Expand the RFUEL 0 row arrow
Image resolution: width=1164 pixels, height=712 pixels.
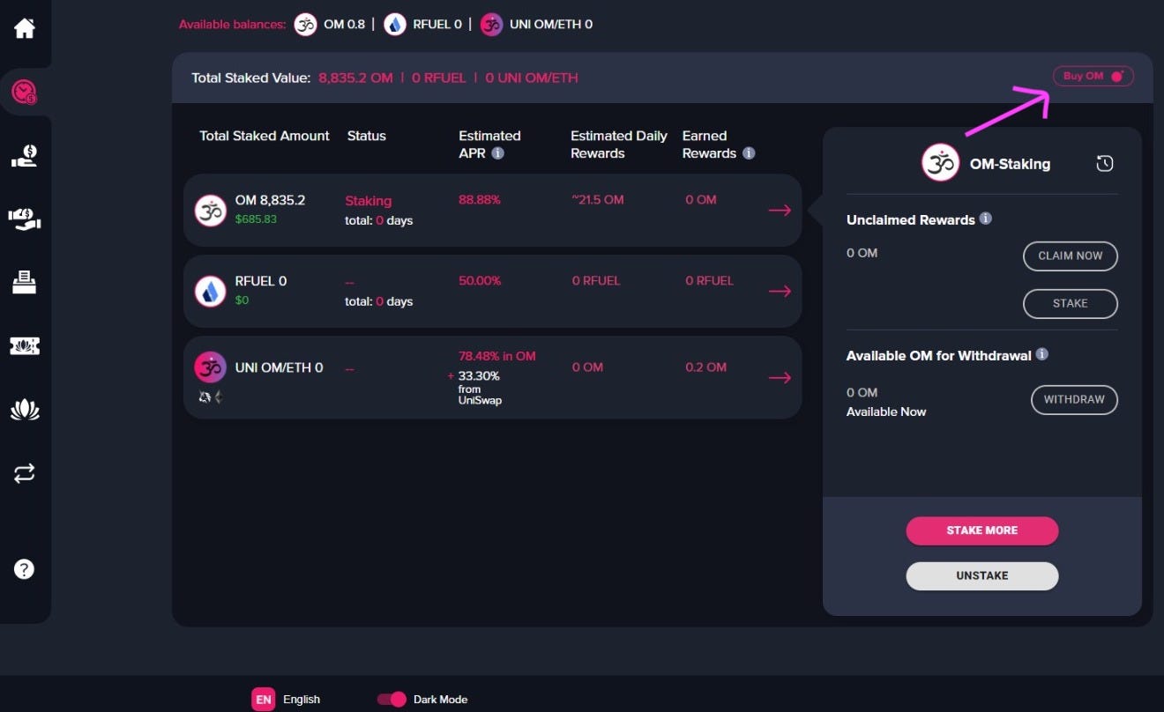point(780,292)
